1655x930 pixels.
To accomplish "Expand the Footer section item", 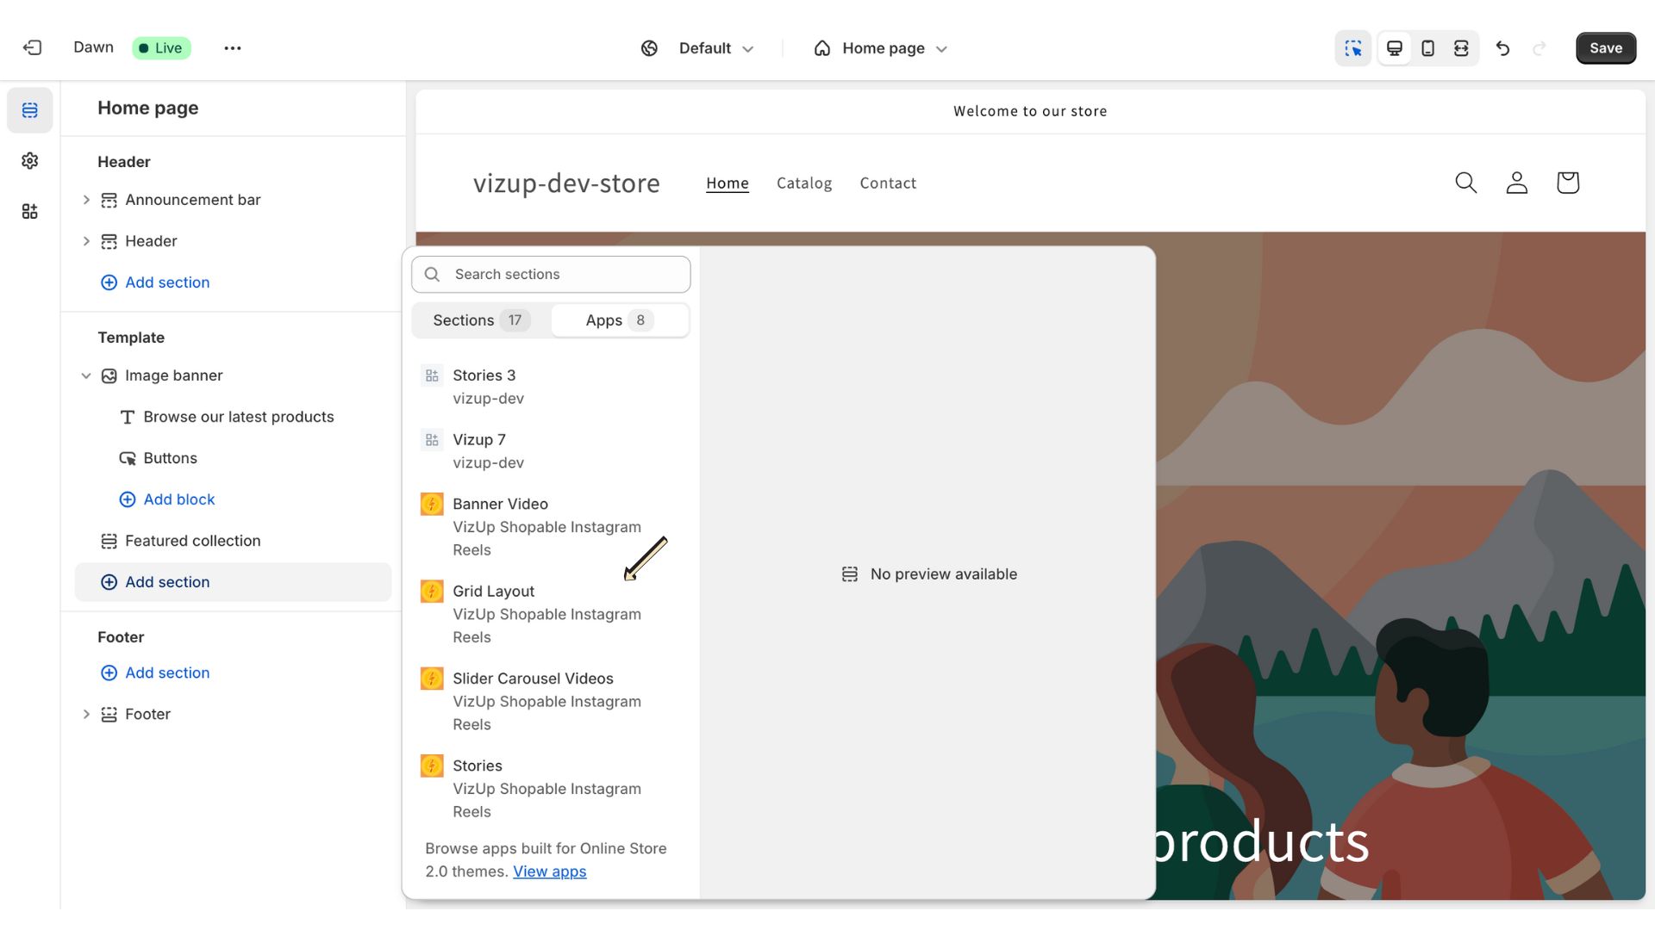I will 85,714.
